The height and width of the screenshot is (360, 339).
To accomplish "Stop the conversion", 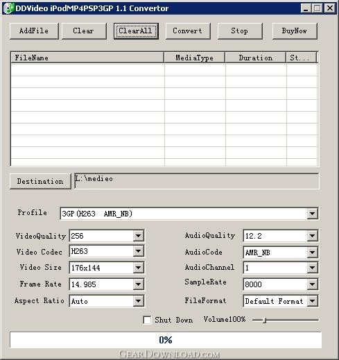I will click(x=240, y=31).
